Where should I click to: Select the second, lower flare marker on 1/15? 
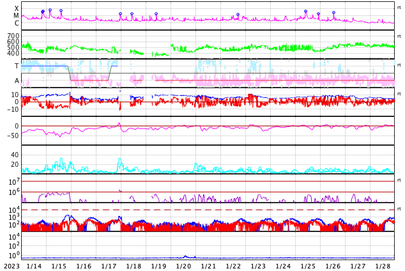coord(61,11)
